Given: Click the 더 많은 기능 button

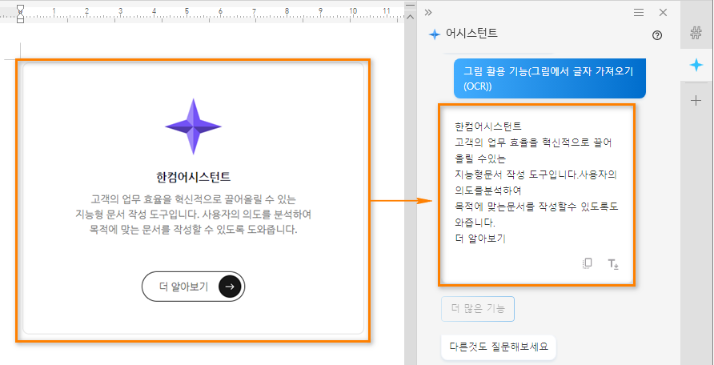Looking at the screenshot, I should point(478,309).
